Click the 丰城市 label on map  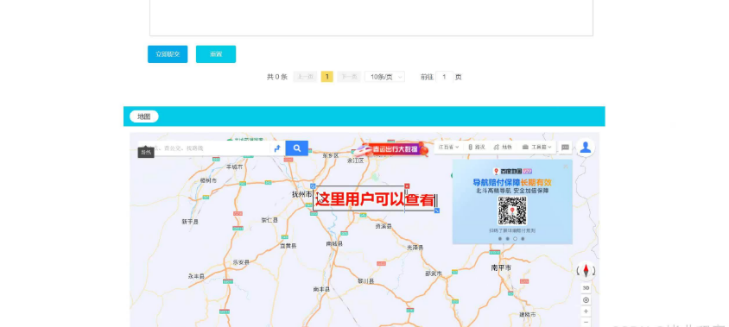(234, 167)
